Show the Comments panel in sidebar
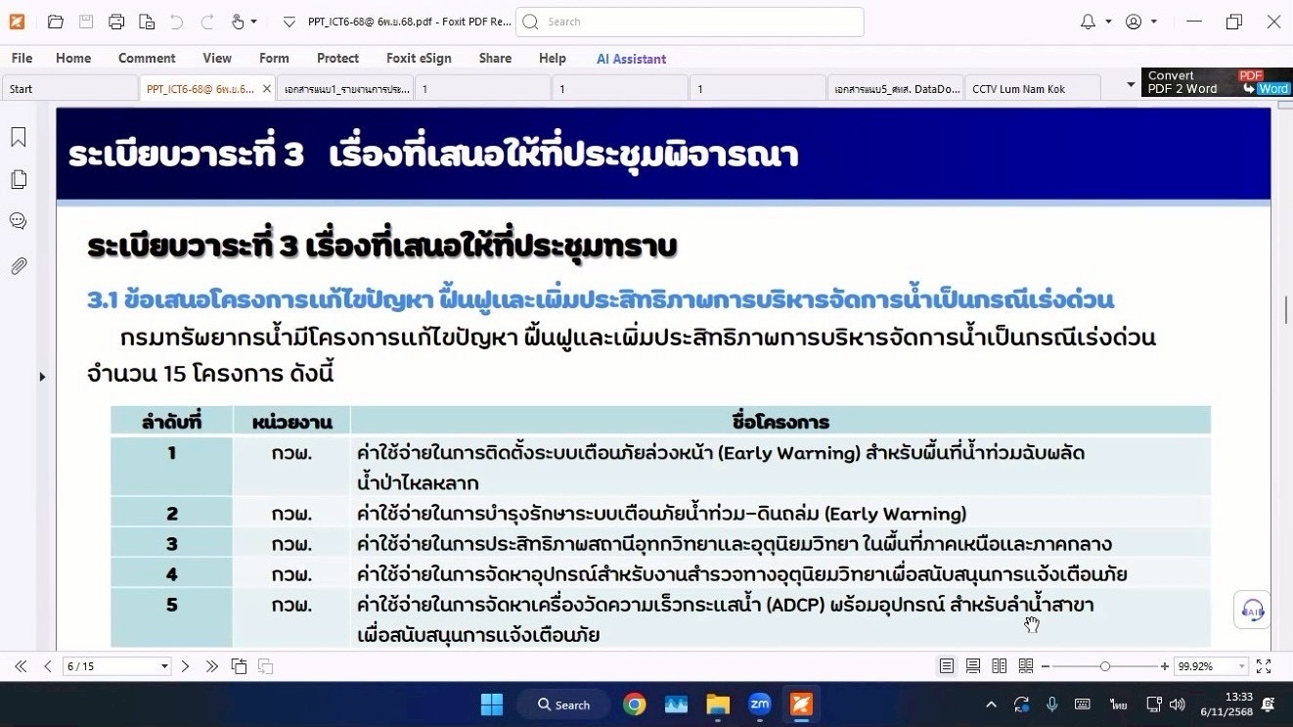This screenshot has height=727, width=1293. [18, 221]
